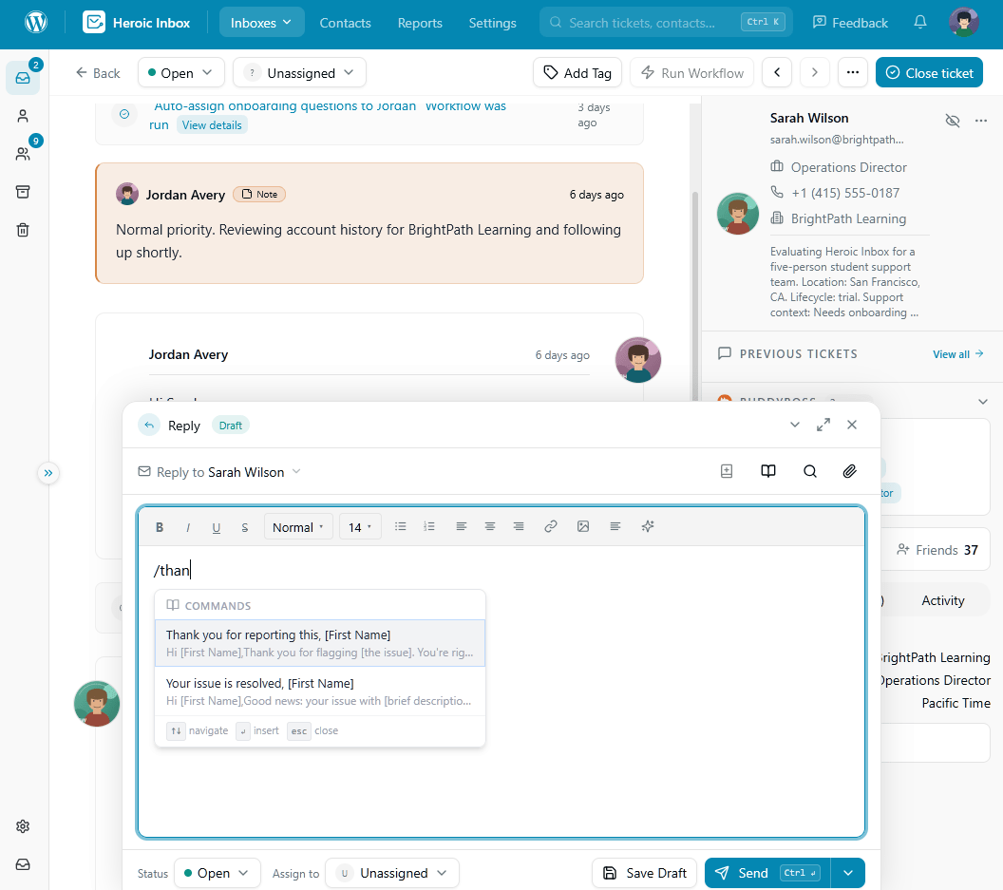Select 'Thank you for reporting this' command

coord(320,643)
